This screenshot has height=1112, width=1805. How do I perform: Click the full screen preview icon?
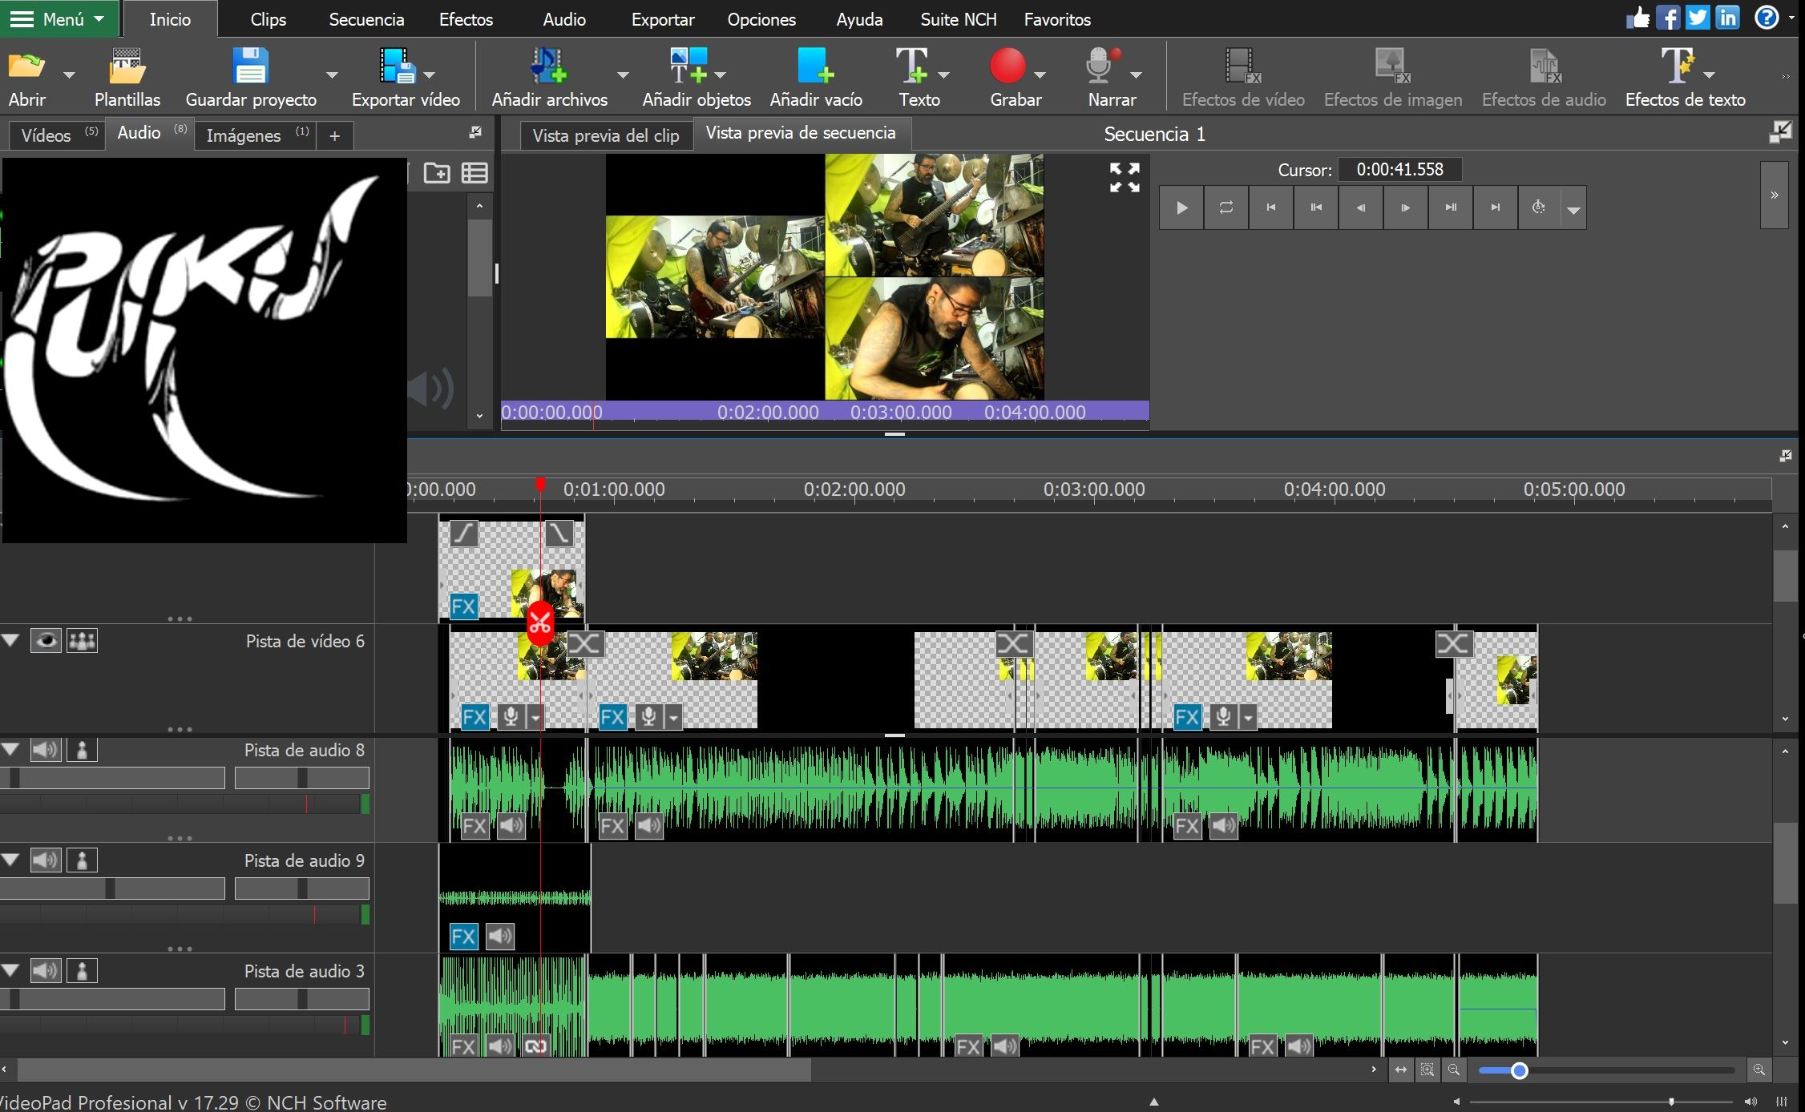pos(1124,177)
